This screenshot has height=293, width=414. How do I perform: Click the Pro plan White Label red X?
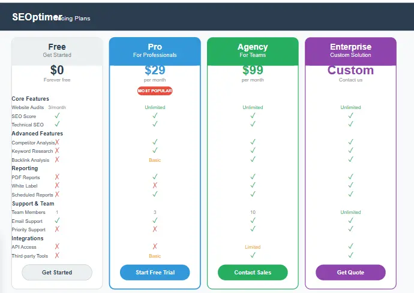tap(155, 186)
